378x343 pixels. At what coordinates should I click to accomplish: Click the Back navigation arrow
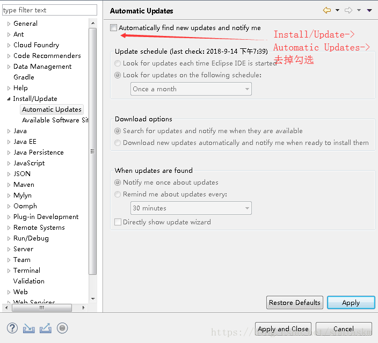coord(326,10)
